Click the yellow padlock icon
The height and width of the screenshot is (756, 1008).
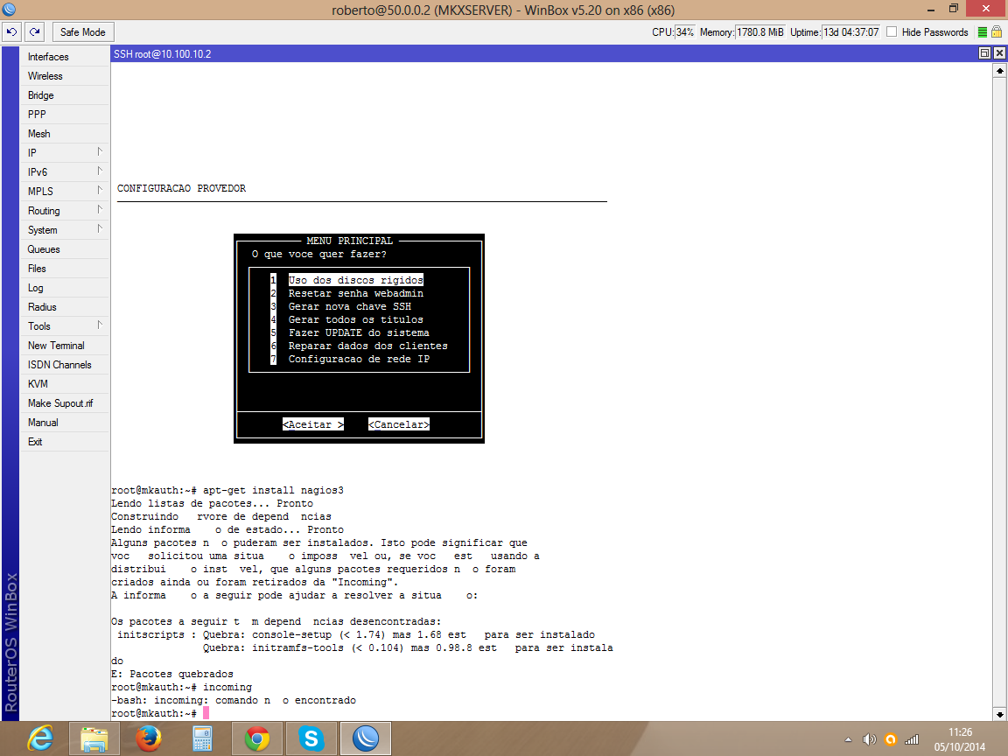(997, 31)
